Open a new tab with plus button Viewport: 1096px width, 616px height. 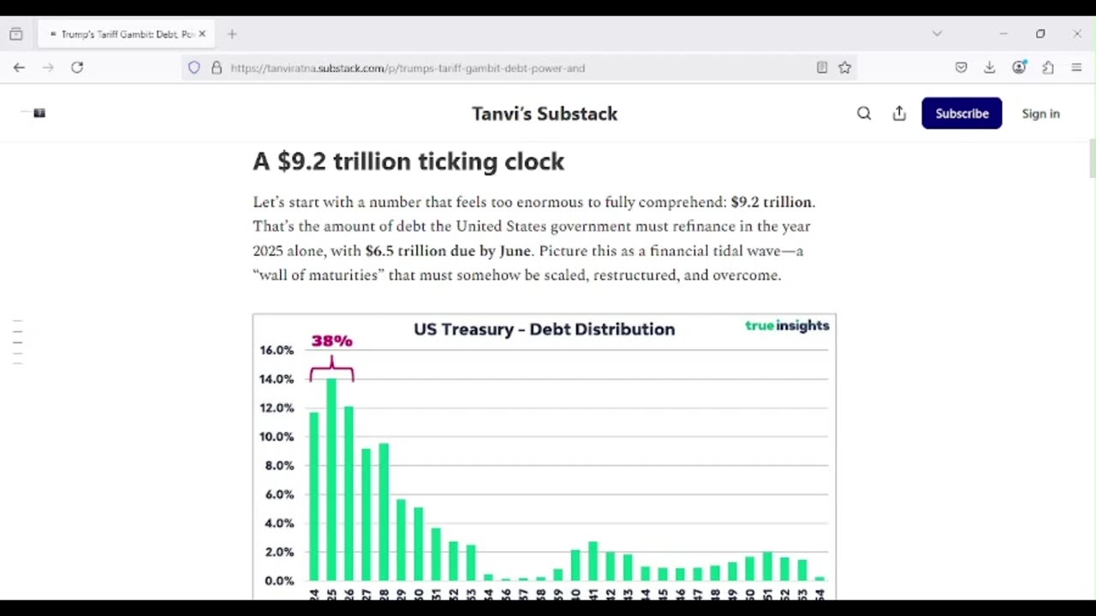click(x=232, y=34)
